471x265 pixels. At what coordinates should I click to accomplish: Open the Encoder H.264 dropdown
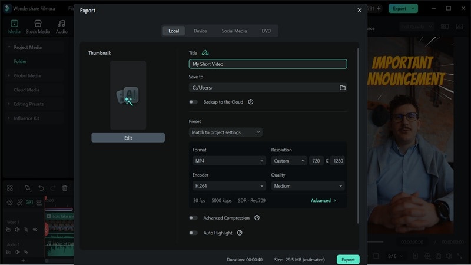(x=229, y=186)
